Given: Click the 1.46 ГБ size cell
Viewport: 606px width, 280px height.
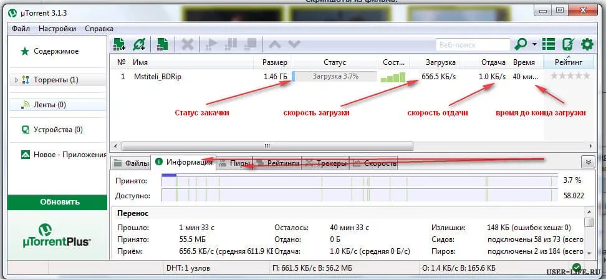Looking at the screenshot, I should (x=276, y=77).
